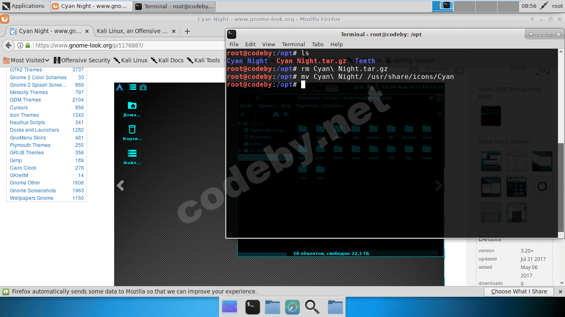Image resolution: width=565 pixels, height=317 pixels.
Task: Open the GKrellM category
Action: click(19, 175)
